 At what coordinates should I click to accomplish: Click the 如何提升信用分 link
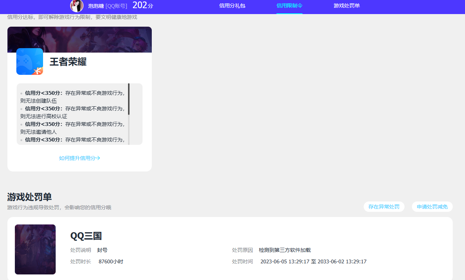80,158
